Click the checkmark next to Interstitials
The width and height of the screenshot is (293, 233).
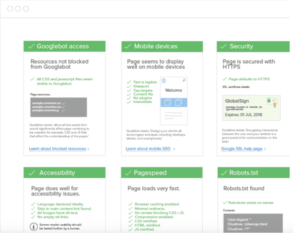(129, 102)
